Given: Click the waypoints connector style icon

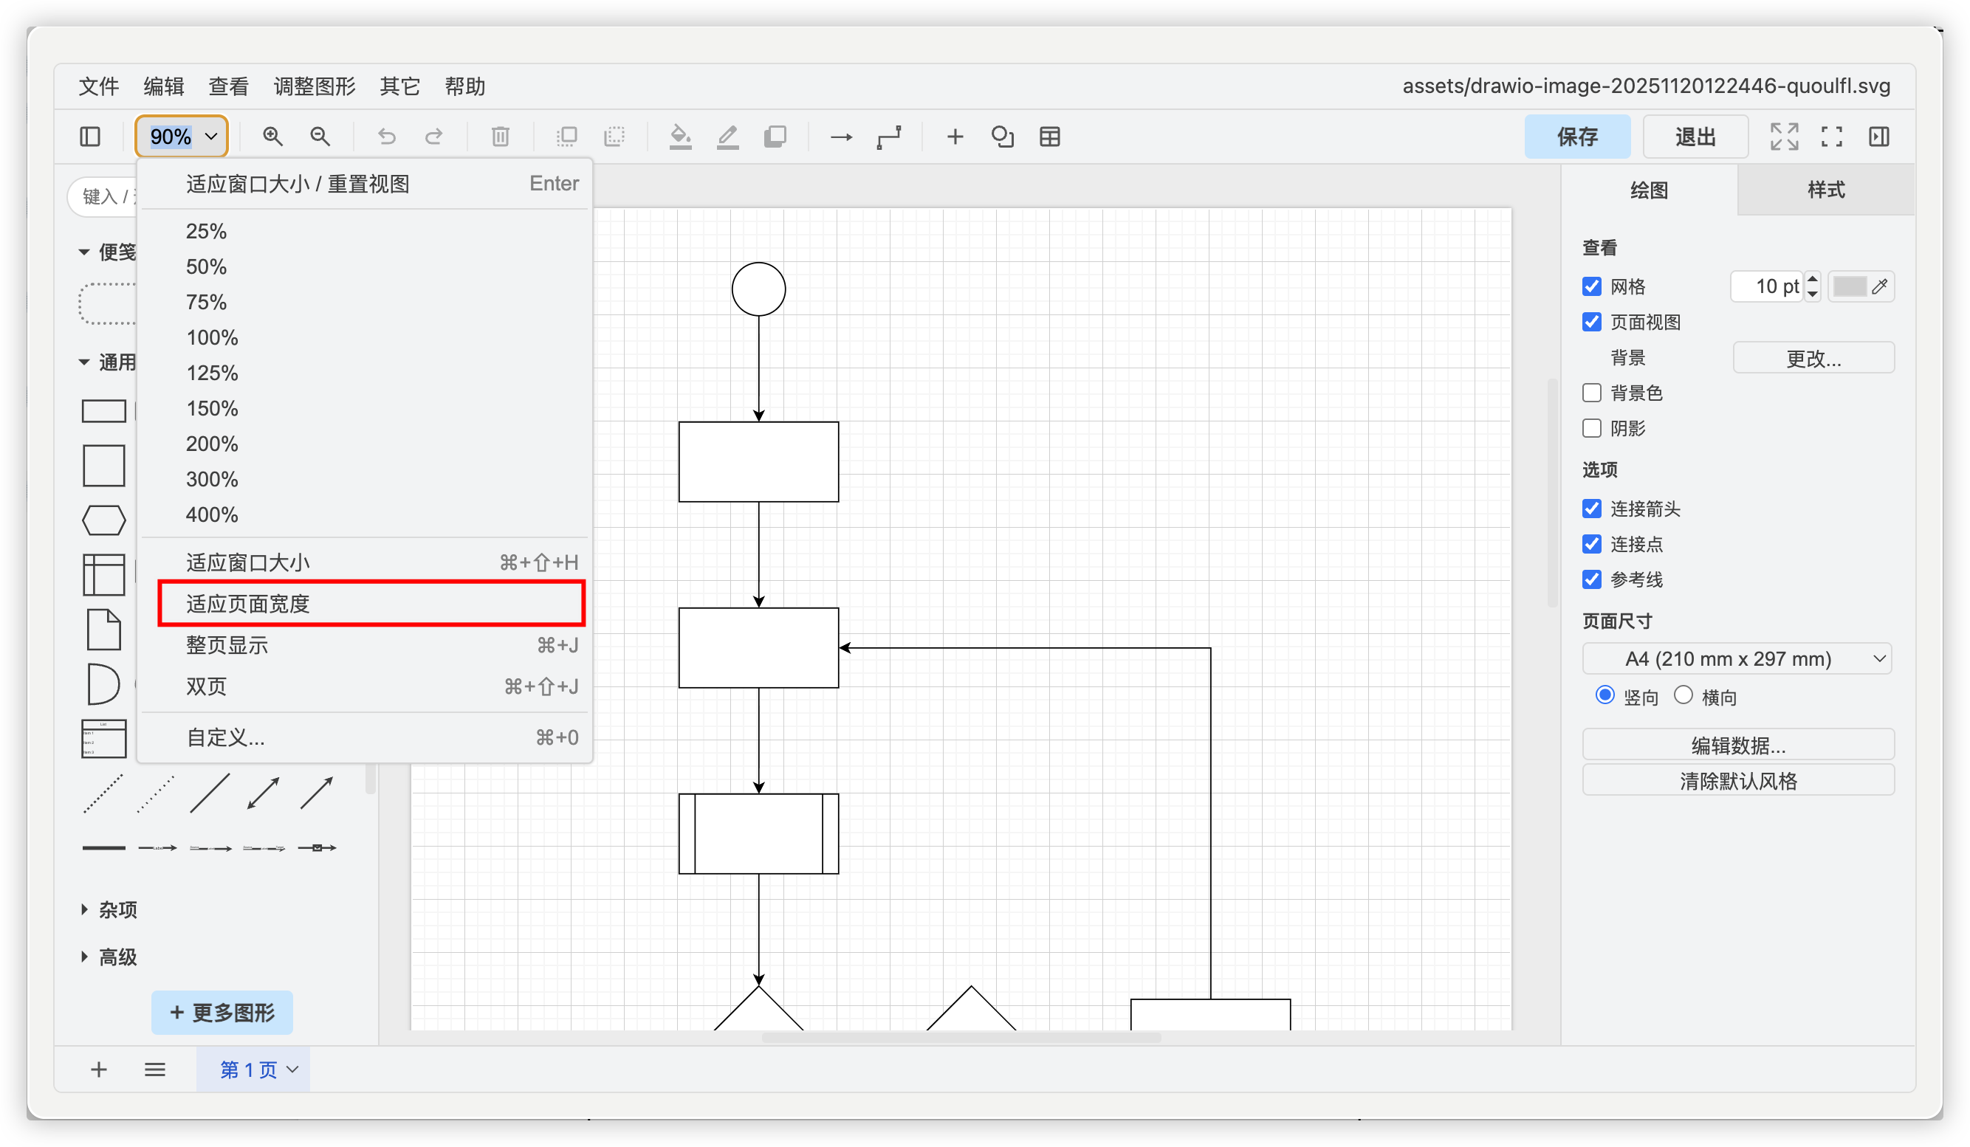Looking at the screenshot, I should 889,137.
